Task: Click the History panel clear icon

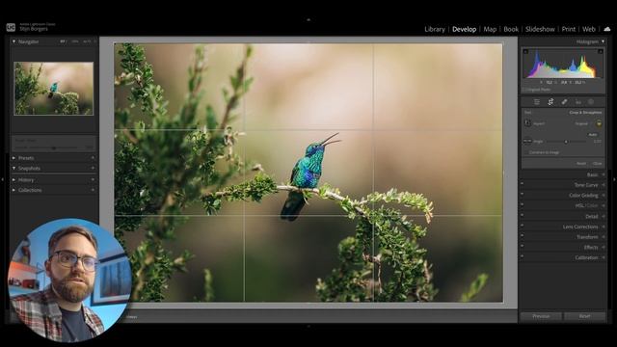Action: click(93, 180)
